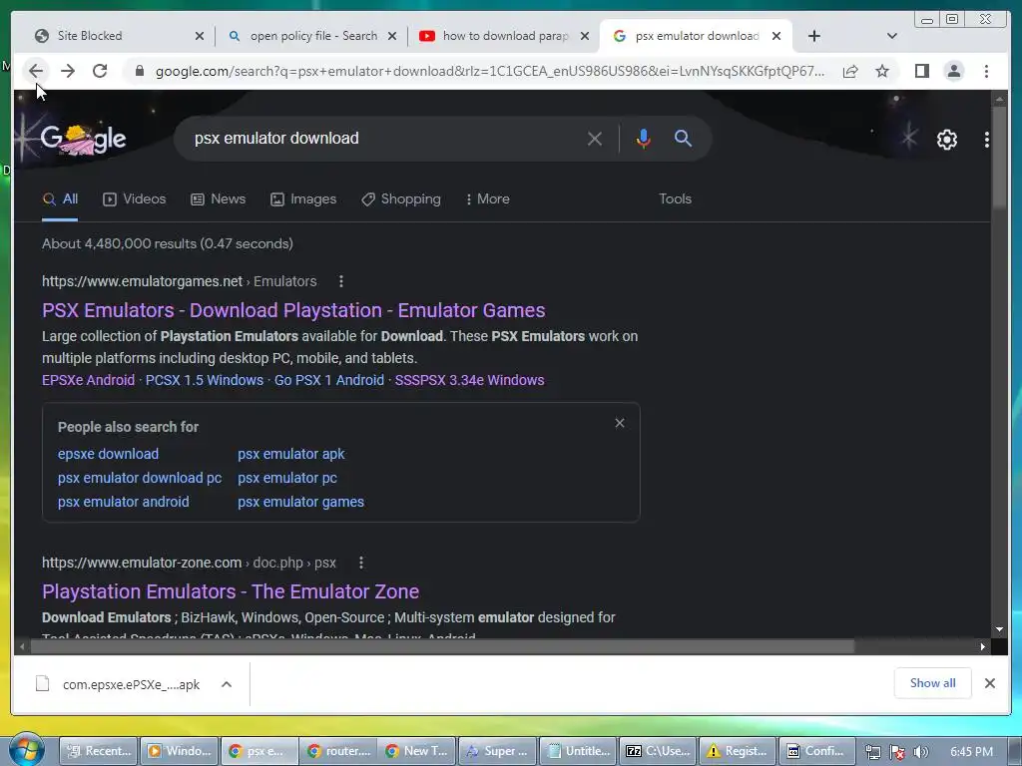Open Windows Start menu orb

(x=26, y=750)
